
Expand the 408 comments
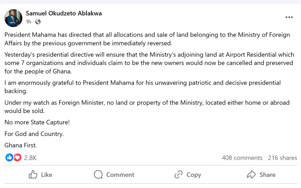(x=242, y=158)
